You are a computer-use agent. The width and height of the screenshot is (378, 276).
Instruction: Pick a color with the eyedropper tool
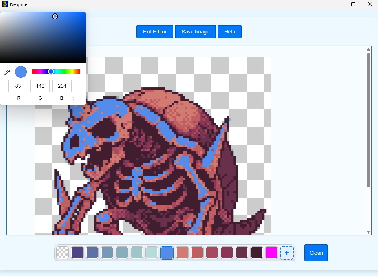click(x=7, y=72)
